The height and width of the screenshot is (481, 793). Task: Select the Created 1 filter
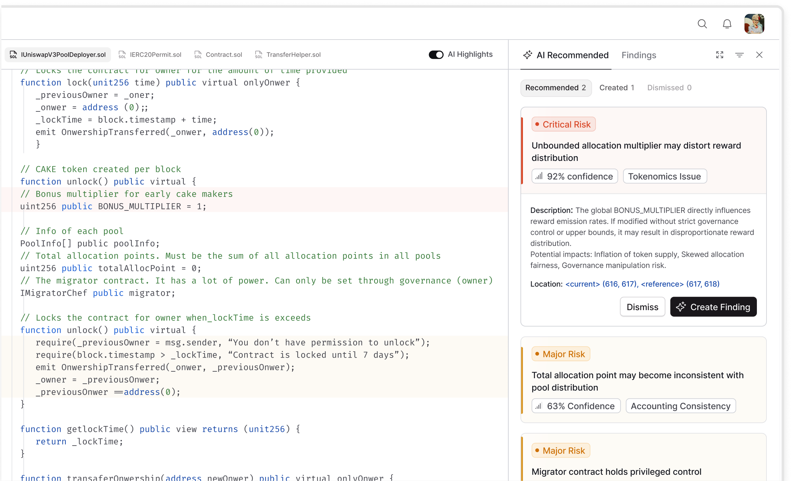(617, 88)
